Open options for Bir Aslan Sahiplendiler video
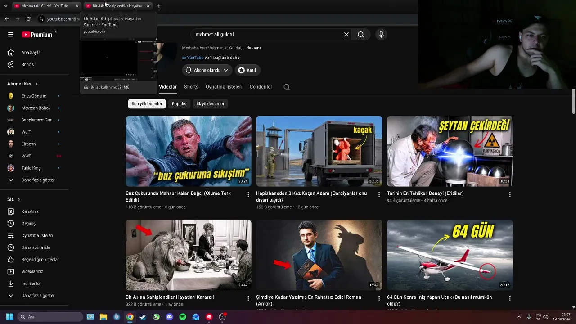This screenshot has width=576, height=324. [248, 298]
